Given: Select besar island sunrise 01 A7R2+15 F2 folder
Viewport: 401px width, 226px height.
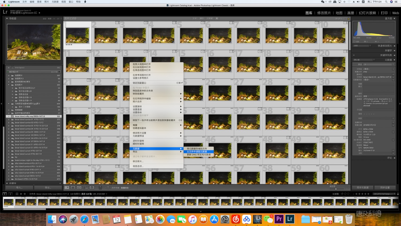Looking at the screenshot, I should coord(34,119).
